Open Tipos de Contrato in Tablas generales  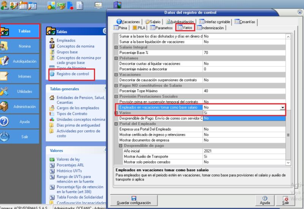coord(72,114)
